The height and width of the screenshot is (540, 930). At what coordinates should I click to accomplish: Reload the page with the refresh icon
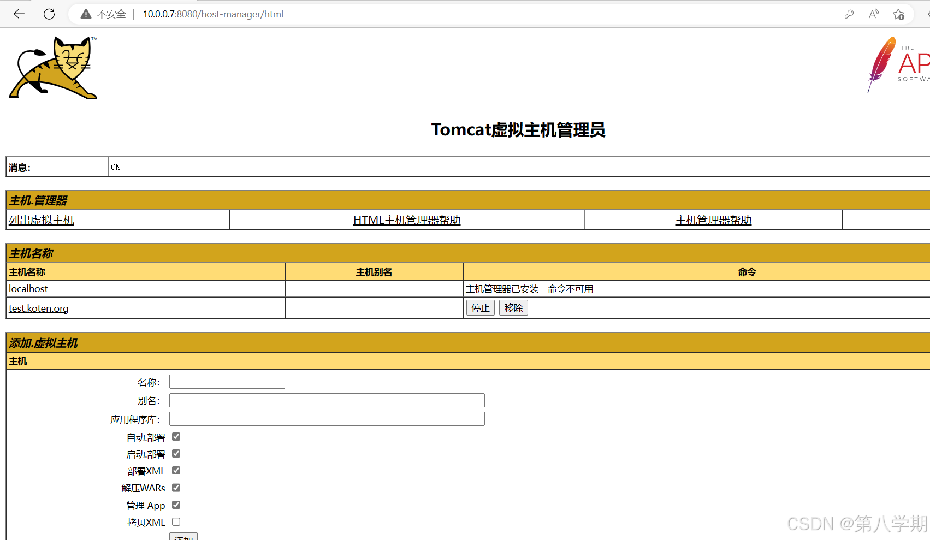click(49, 14)
